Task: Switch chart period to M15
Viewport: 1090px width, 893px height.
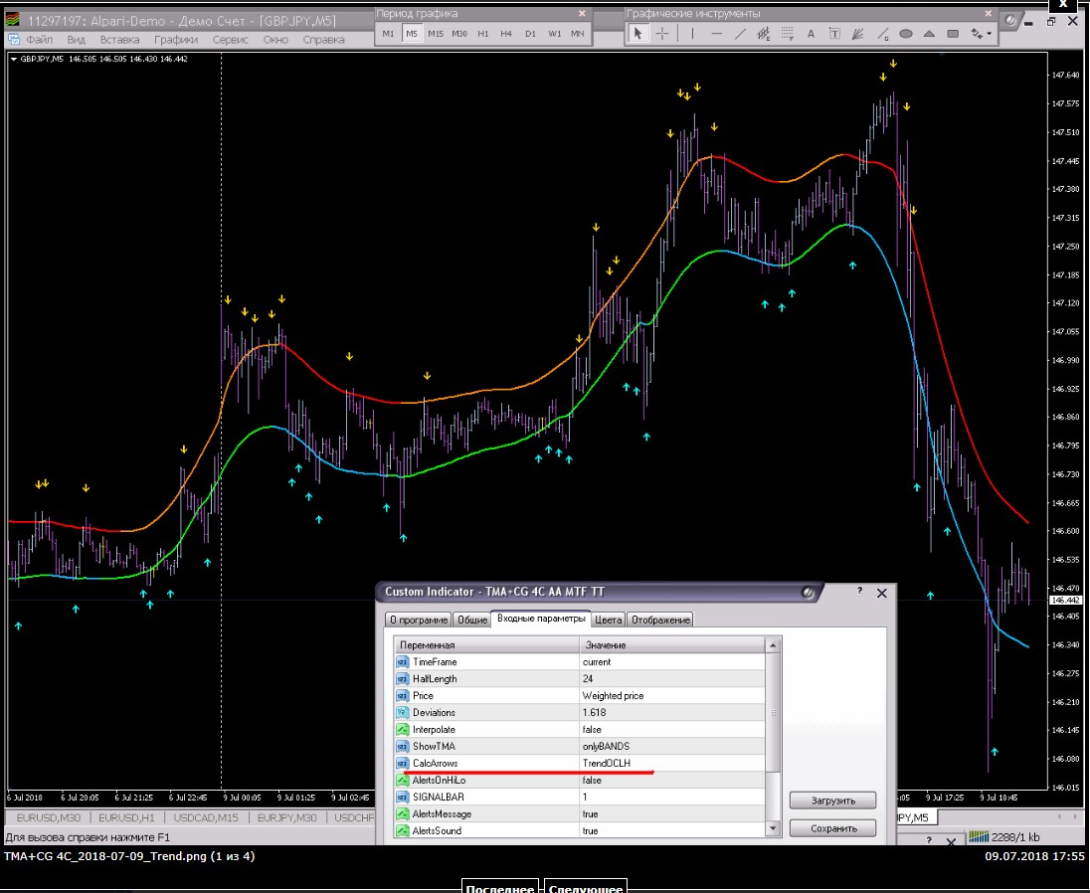Action: [436, 34]
